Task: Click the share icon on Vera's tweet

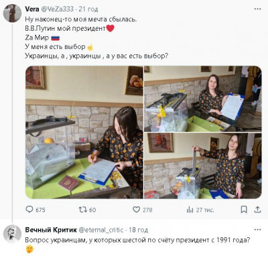Action: (257, 209)
